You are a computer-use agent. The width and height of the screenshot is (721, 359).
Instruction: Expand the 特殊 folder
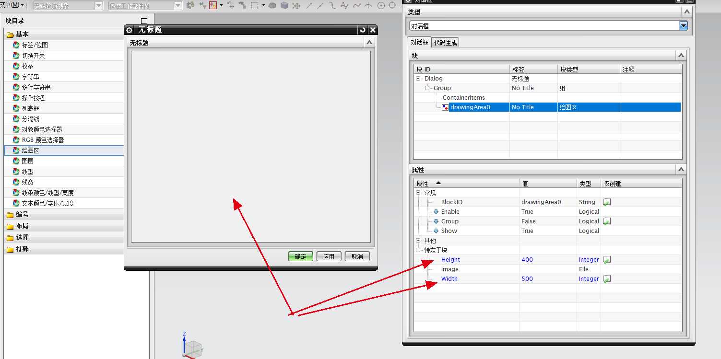[x=10, y=249]
